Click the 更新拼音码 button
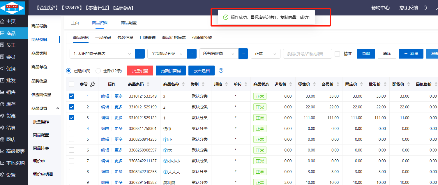The width and height of the screenshot is (438, 185). [171, 71]
